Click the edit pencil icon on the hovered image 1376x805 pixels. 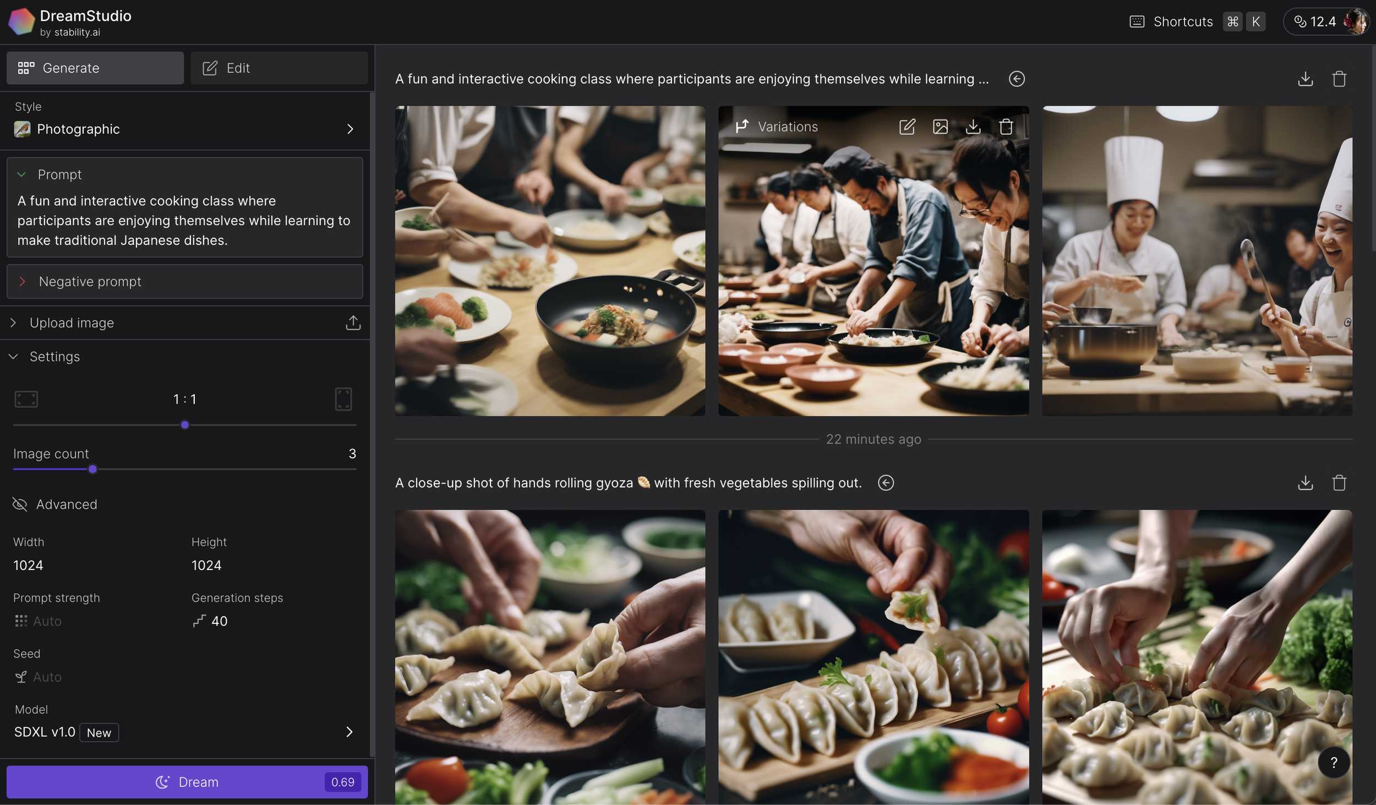[907, 127]
